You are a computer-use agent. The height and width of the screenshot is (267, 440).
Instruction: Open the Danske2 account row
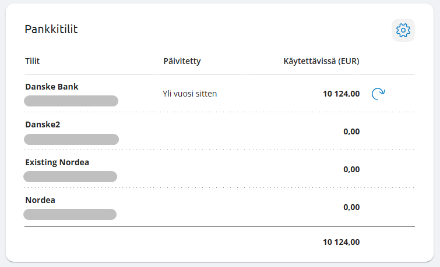tap(43, 124)
